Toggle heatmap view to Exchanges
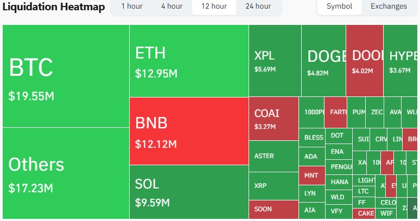Image resolution: width=420 pixels, height=221 pixels. (389, 6)
